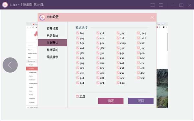This screenshot has width=194, height=121.
Task: Toggle the pcx format checkbox
Action: [x=98, y=43]
